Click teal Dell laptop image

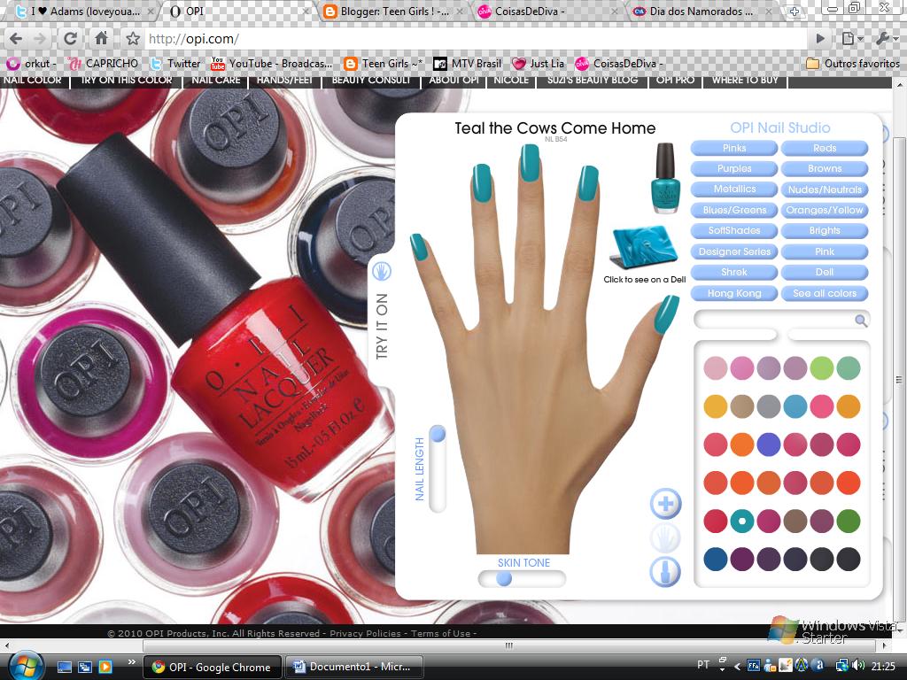[x=643, y=248]
